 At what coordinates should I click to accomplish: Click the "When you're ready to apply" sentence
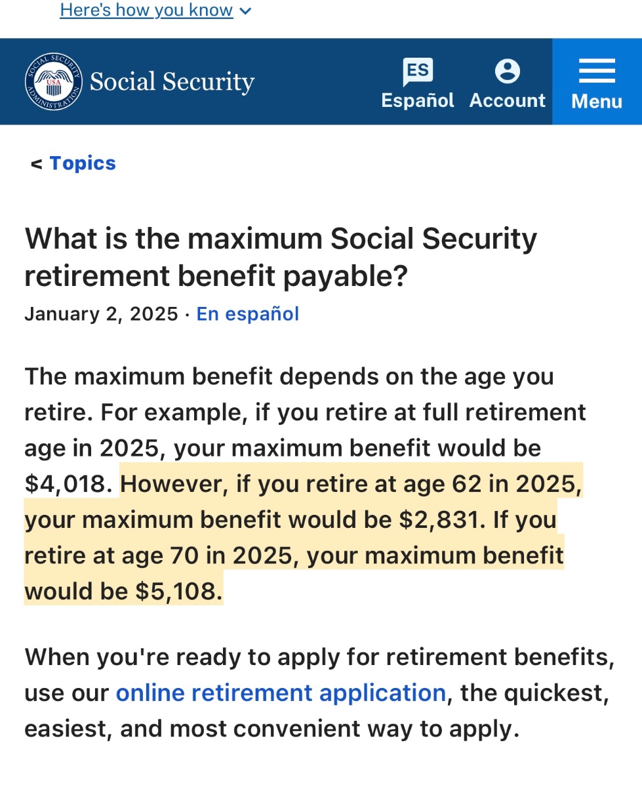(319, 657)
